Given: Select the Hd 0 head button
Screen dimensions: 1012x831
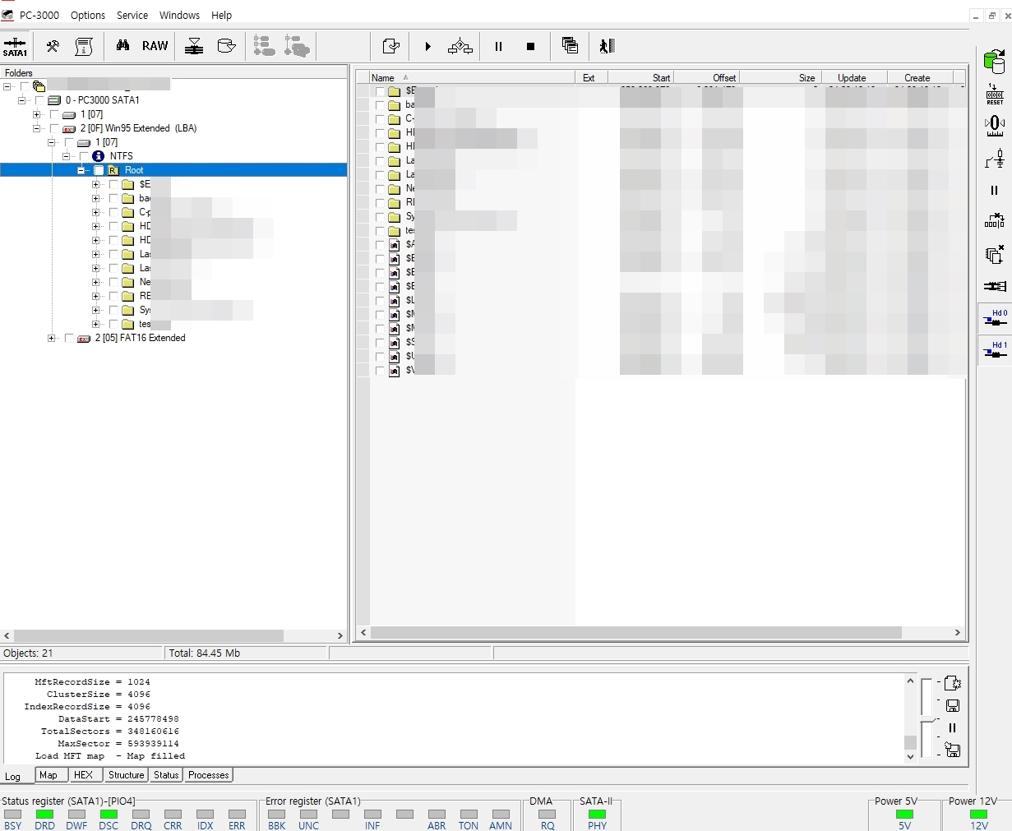Looking at the screenshot, I should coord(995,319).
